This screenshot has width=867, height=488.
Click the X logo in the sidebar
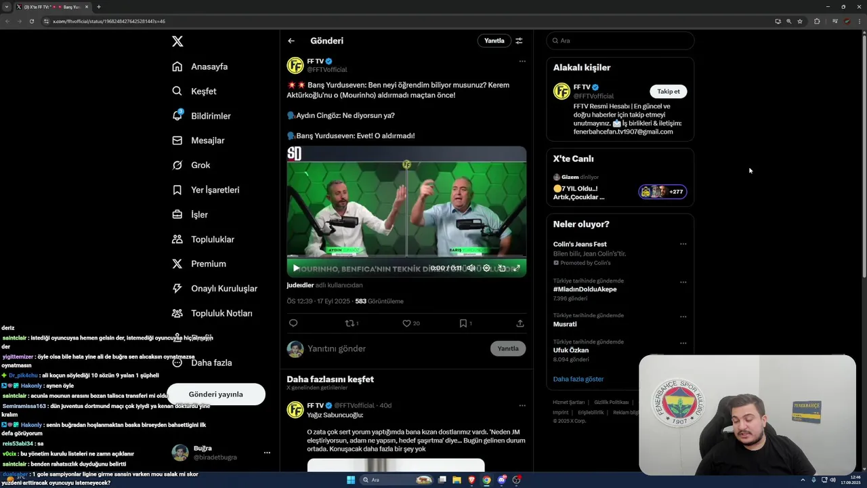(x=177, y=41)
